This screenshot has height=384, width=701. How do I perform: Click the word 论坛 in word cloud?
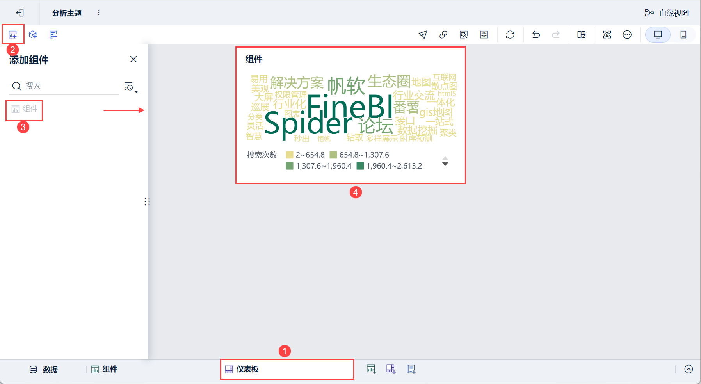pyautogui.click(x=376, y=126)
